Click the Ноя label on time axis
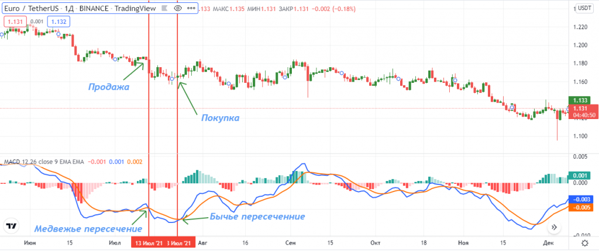Viewport: 599px width, 251px height. [463, 243]
